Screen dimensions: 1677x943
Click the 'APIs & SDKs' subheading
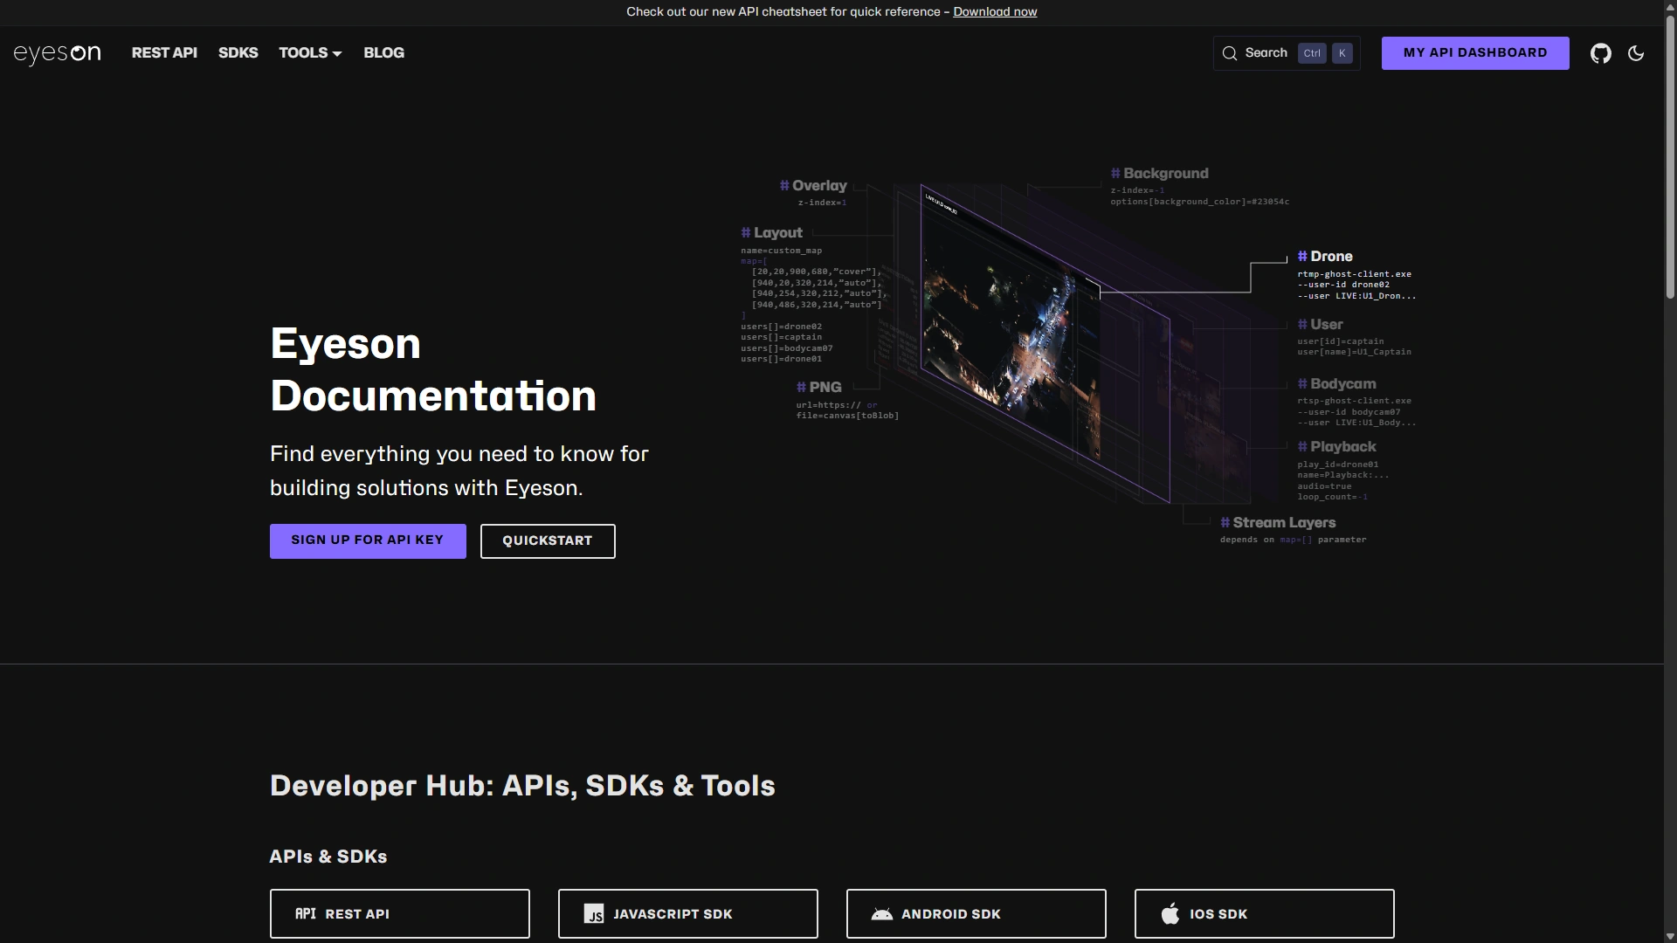click(328, 857)
